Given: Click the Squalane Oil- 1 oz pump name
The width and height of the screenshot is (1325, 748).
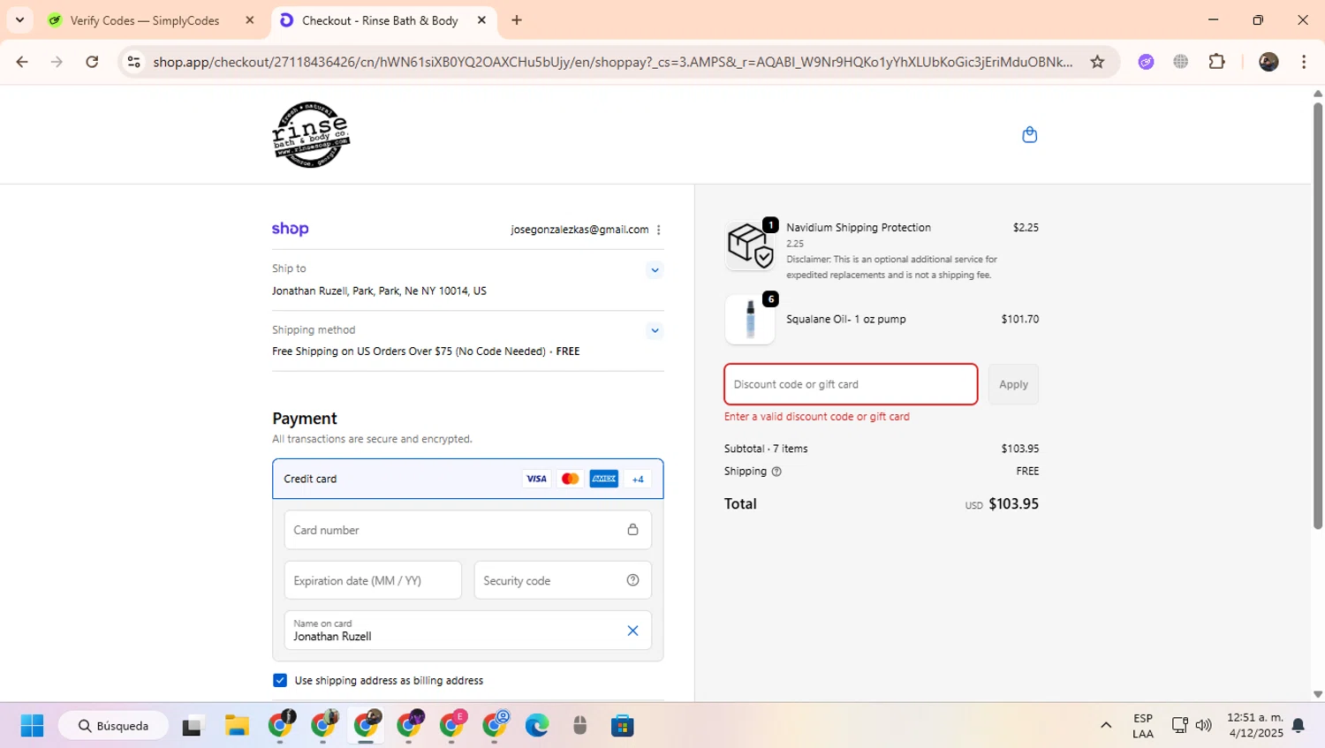Looking at the screenshot, I should tap(845, 320).
